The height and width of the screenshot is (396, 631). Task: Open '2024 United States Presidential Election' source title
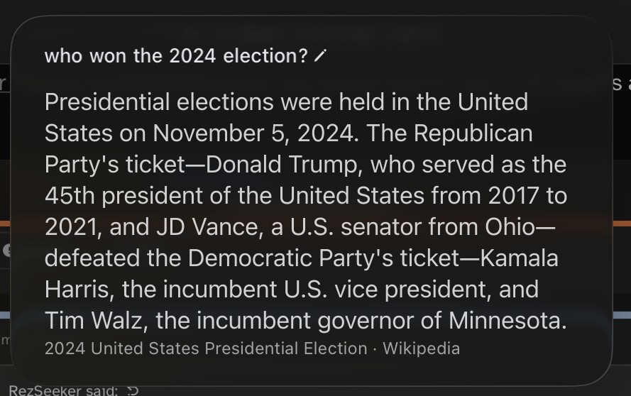206,348
